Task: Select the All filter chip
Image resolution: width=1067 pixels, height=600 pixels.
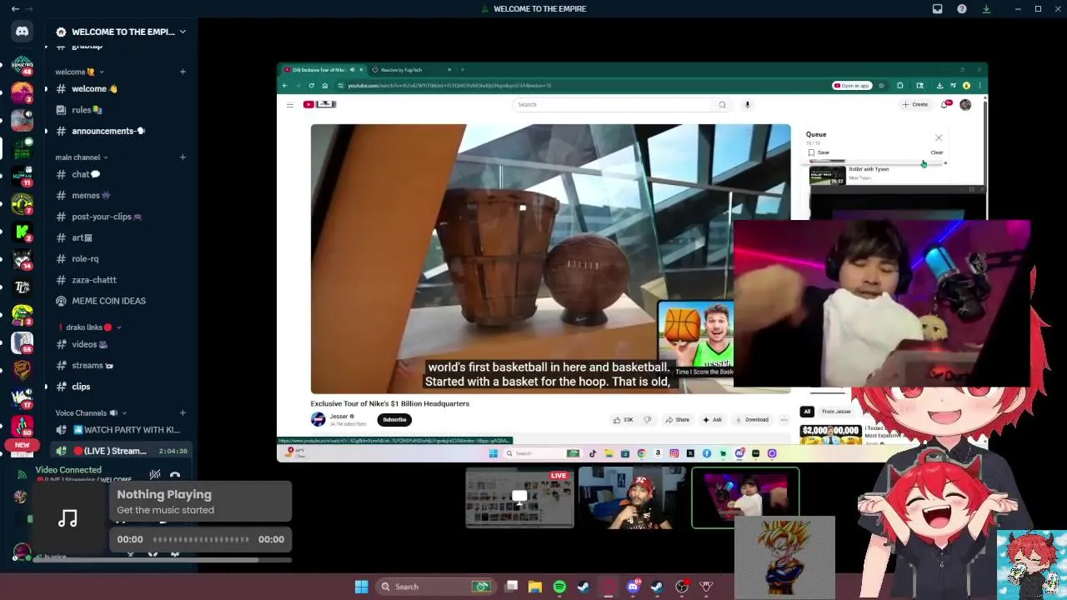Action: click(x=807, y=412)
